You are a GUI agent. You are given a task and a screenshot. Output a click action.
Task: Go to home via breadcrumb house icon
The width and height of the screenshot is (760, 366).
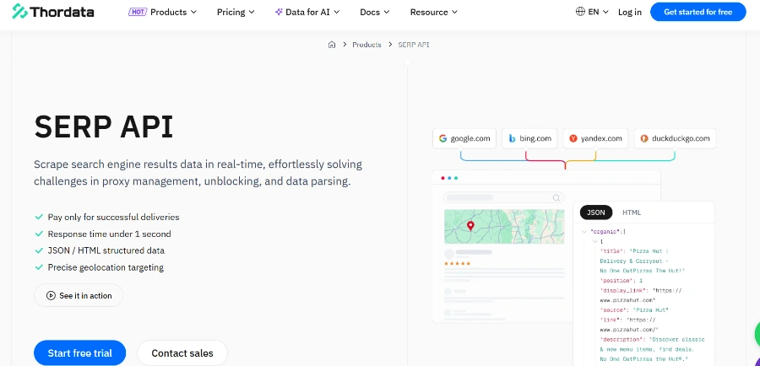click(332, 45)
